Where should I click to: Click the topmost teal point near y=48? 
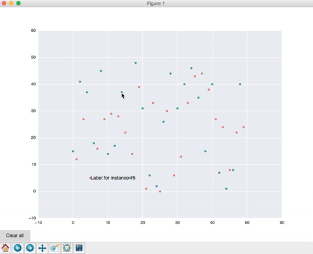pos(136,63)
